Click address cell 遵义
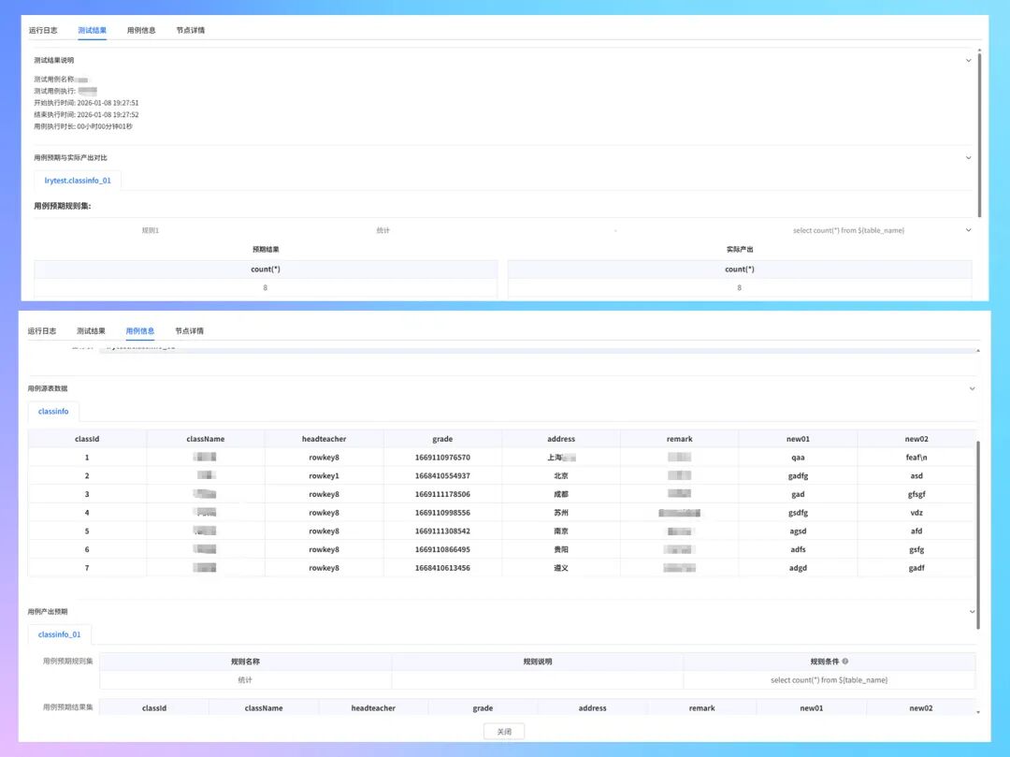This screenshot has height=757, width=1010. click(561, 568)
